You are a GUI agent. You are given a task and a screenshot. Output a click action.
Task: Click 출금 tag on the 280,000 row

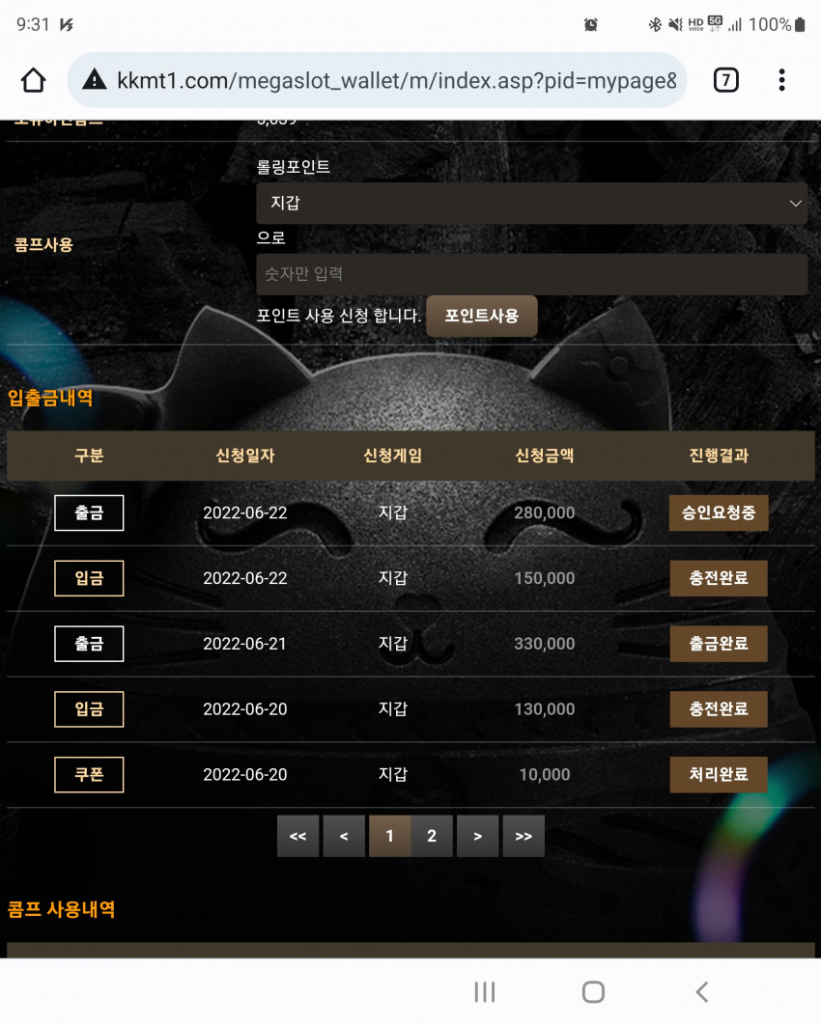pos(89,512)
